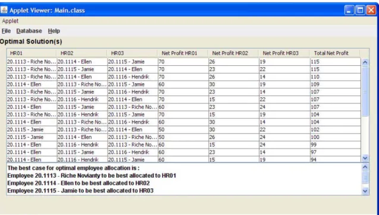Click HR01 Jamie cell in row totaling 100
The height and width of the screenshot is (215, 379).
(x=32, y=137)
